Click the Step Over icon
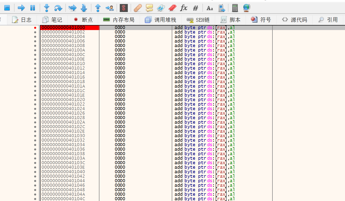Screen dimensions: 345x201 point(58,8)
